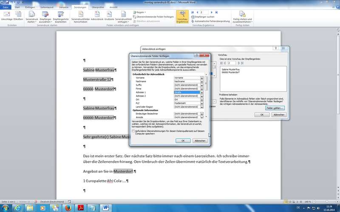The image size is (340, 212).
Task: Open Internet Explorer from taskbar
Action: coord(17,208)
